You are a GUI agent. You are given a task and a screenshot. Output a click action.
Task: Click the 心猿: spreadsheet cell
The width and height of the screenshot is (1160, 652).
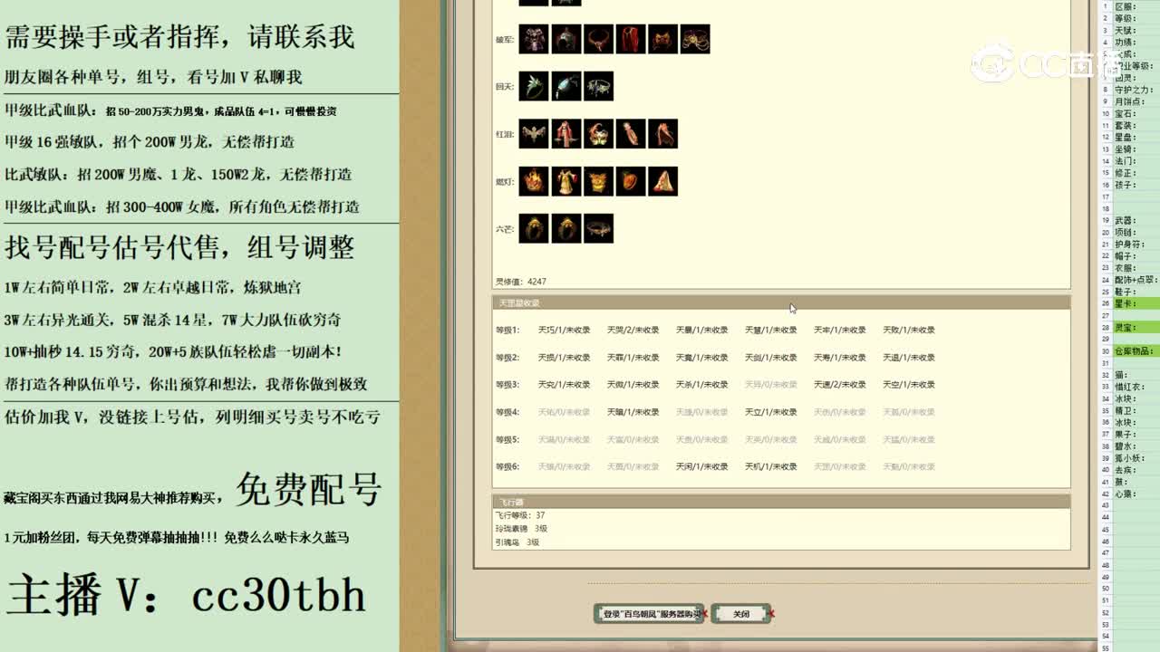click(x=1136, y=494)
